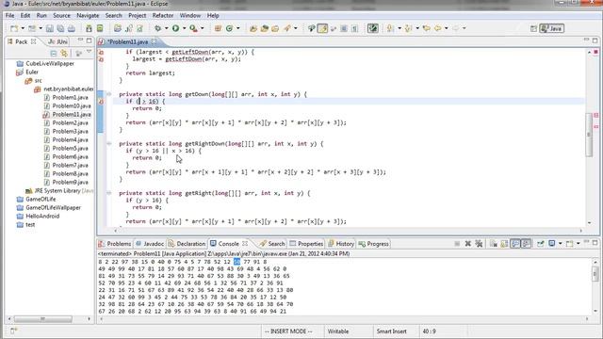Open the Refactor menu

click(x=163, y=15)
